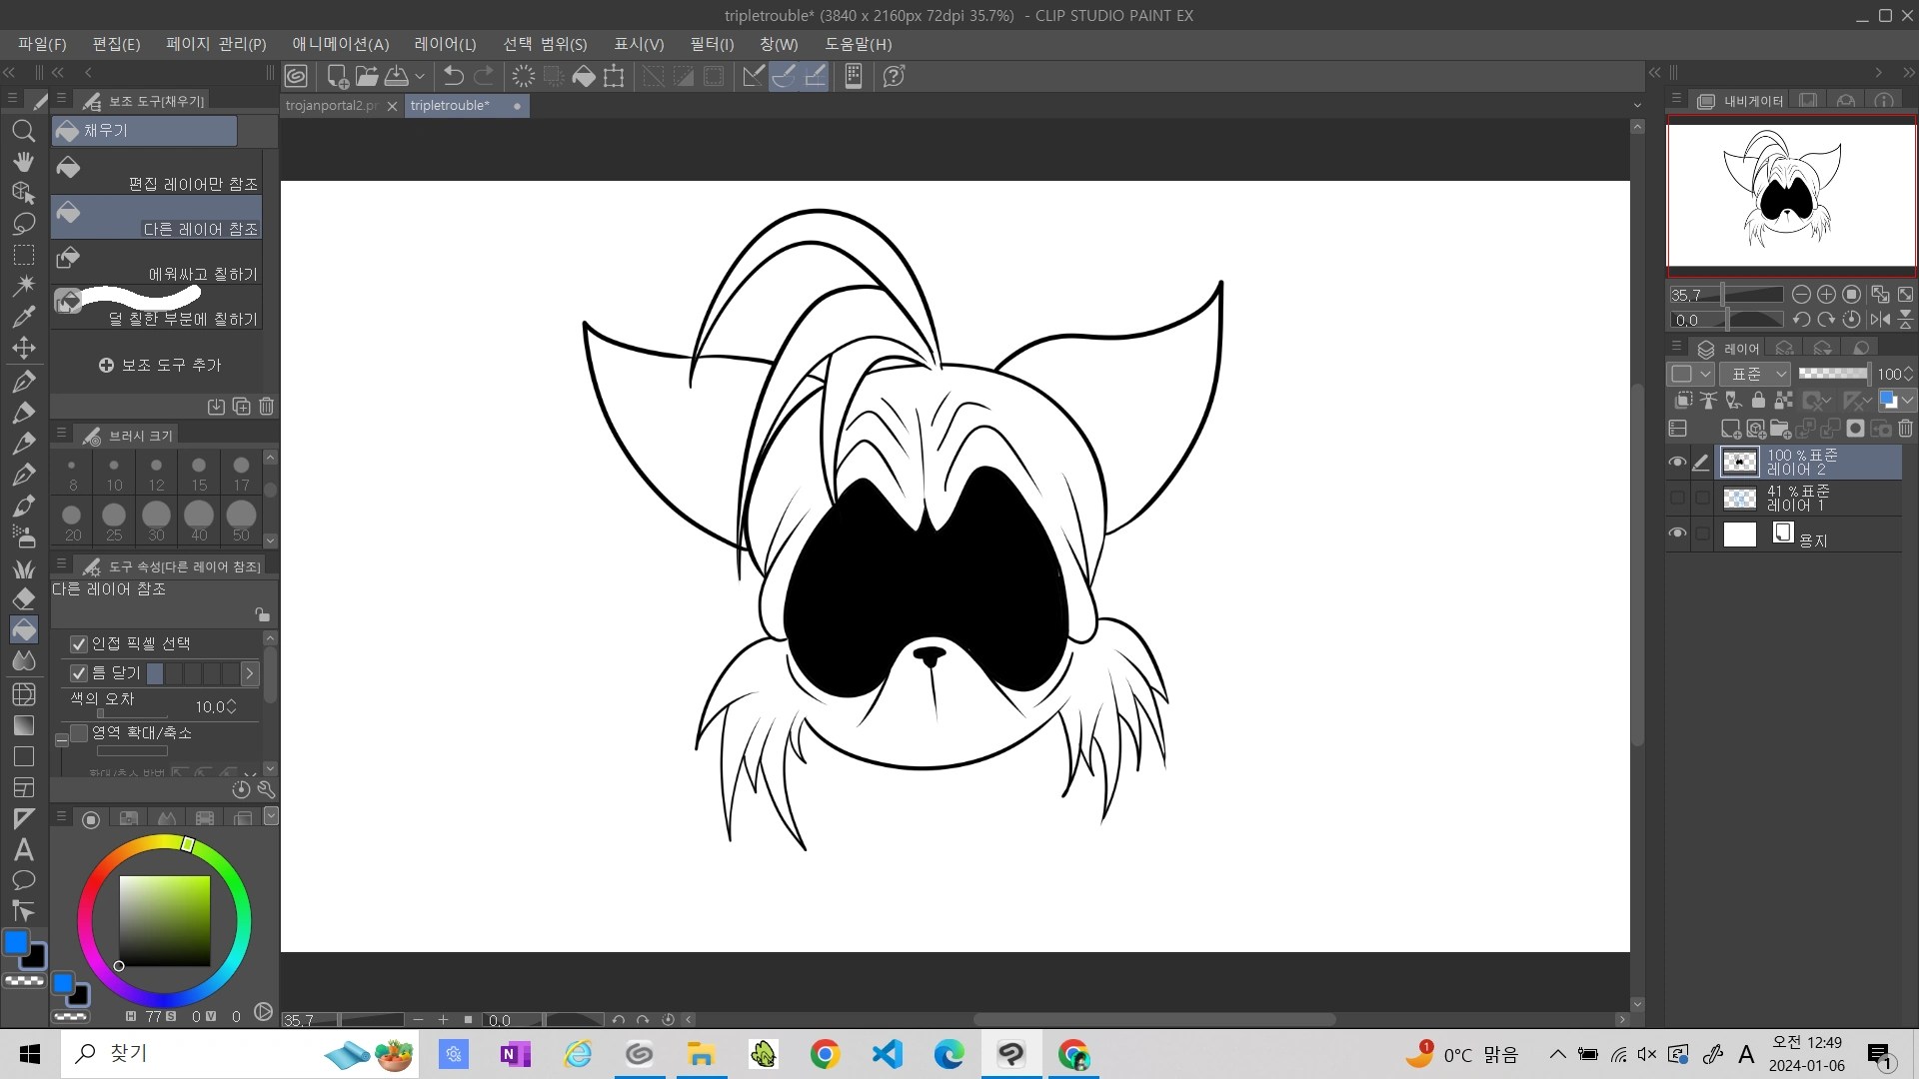
Task: Select the Hand tool
Action: [x=24, y=162]
